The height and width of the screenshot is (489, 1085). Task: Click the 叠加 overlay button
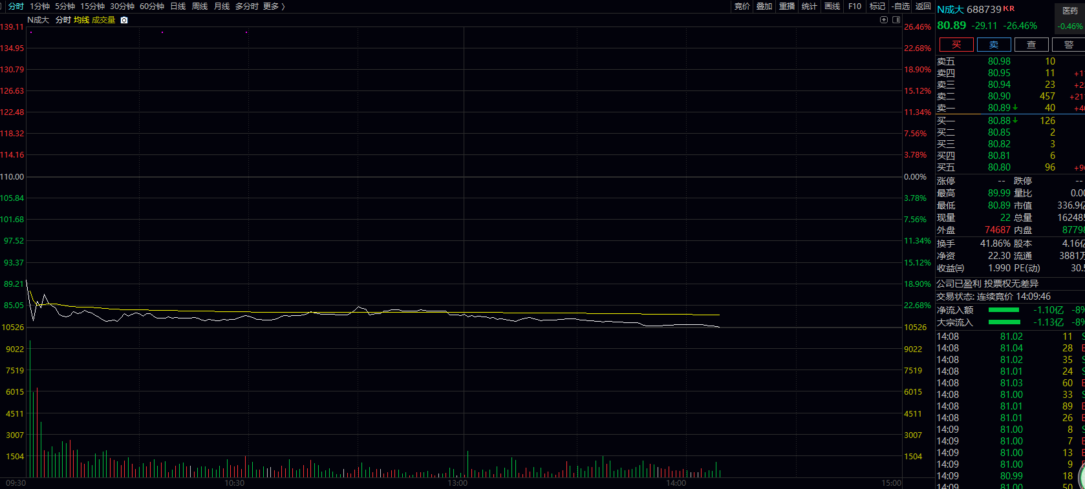pyautogui.click(x=764, y=6)
